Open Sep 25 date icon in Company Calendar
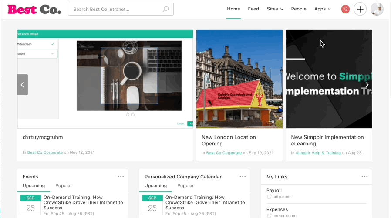This screenshot has height=218, width=391. [152, 205]
